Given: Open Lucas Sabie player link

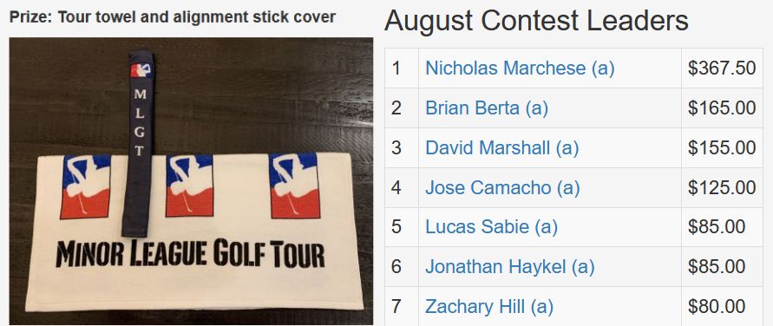Looking at the screenshot, I should [x=492, y=227].
